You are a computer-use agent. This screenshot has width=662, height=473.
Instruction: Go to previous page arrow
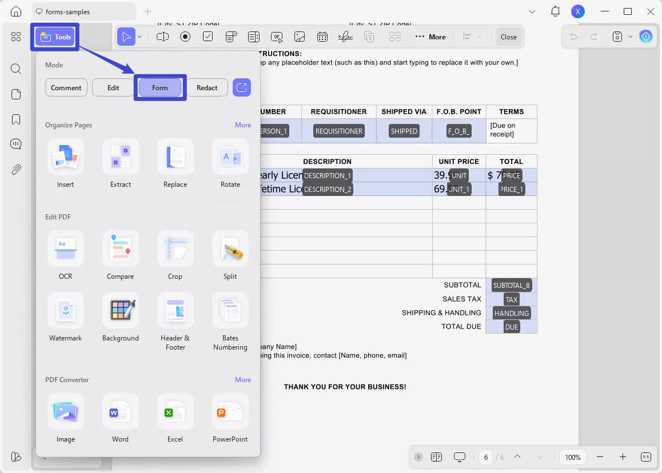click(x=517, y=457)
